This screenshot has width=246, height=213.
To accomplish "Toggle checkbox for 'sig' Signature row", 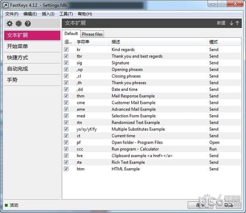I will coord(66,63).
